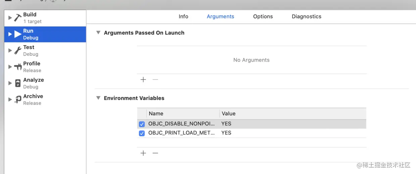Select Profile Release in sidebar
This screenshot has width=416, height=174.
[x=45, y=67]
